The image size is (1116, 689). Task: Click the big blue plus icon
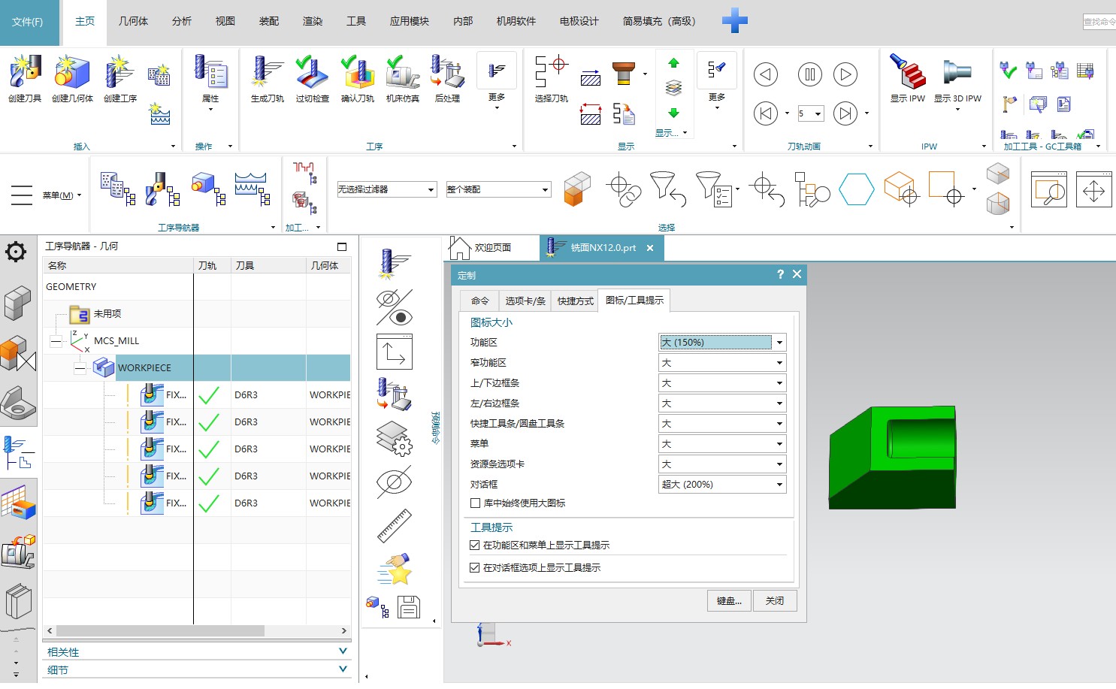(x=735, y=20)
